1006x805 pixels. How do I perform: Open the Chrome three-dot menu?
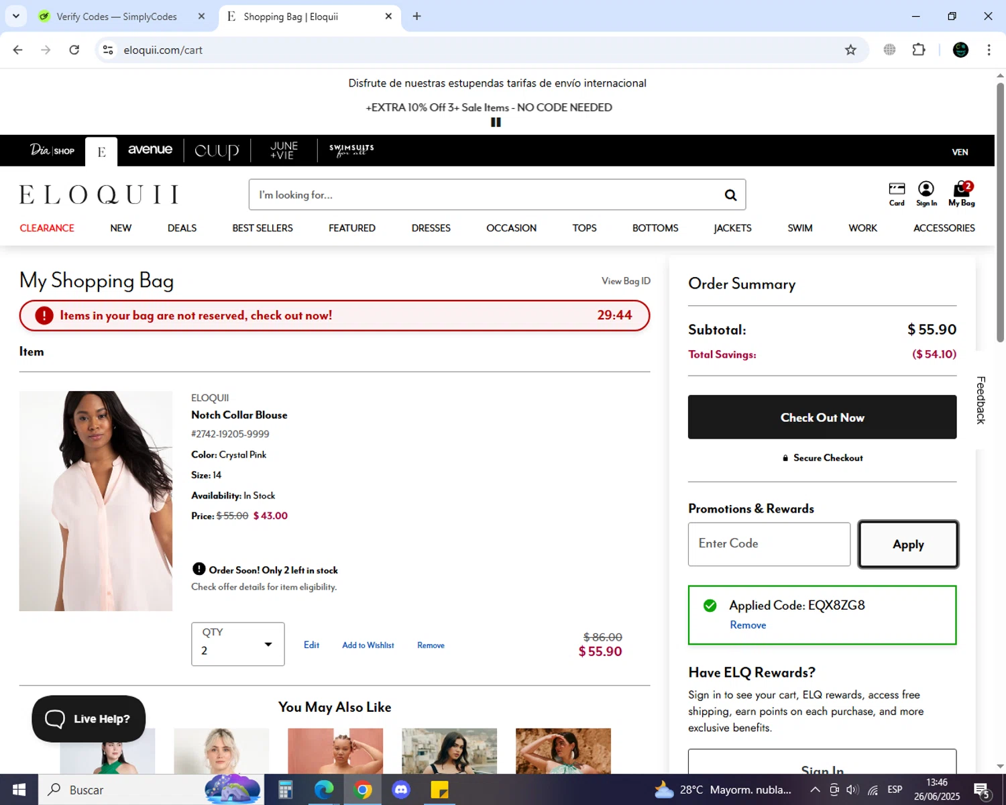point(989,50)
